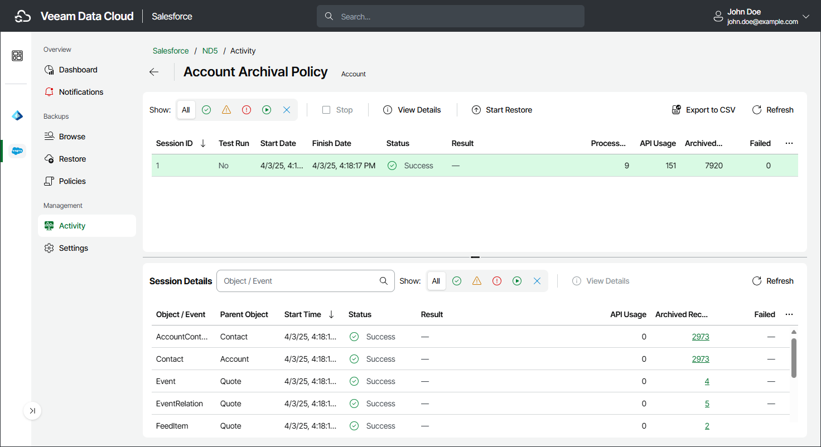The width and height of the screenshot is (821, 447).
Task: Filter sessions by canceled status icon
Action: (x=287, y=110)
